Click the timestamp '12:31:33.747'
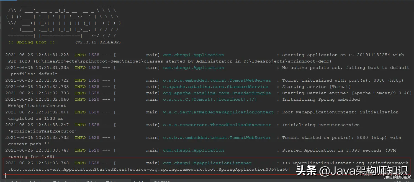 tap(52, 150)
